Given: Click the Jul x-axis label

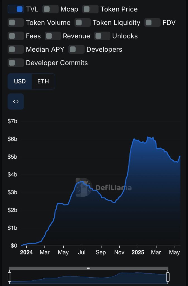Looking at the screenshot, I should pyautogui.click(x=82, y=252).
